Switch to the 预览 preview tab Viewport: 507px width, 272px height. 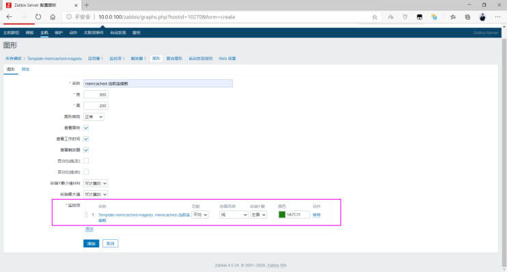pyautogui.click(x=25, y=69)
